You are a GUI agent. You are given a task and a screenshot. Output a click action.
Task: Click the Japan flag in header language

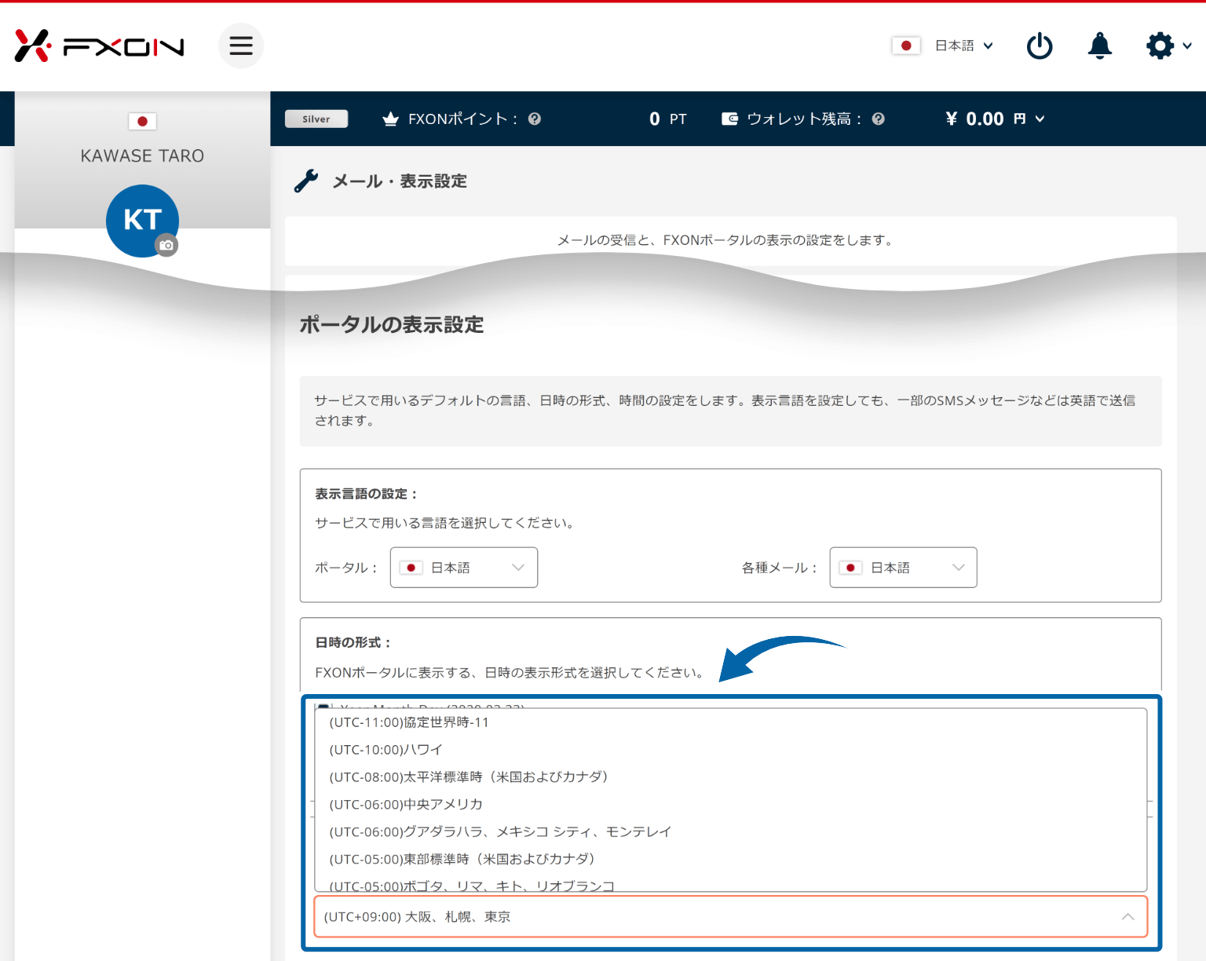pos(906,46)
